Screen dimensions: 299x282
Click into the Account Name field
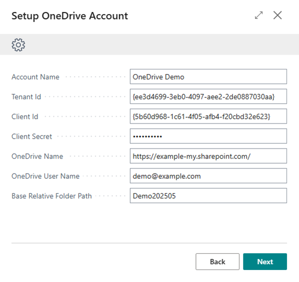click(208, 77)
